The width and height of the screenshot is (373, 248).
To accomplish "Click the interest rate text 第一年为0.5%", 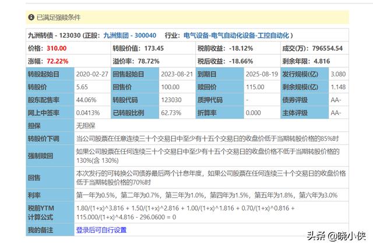I will pyautogui.click(x=96, y=195).
